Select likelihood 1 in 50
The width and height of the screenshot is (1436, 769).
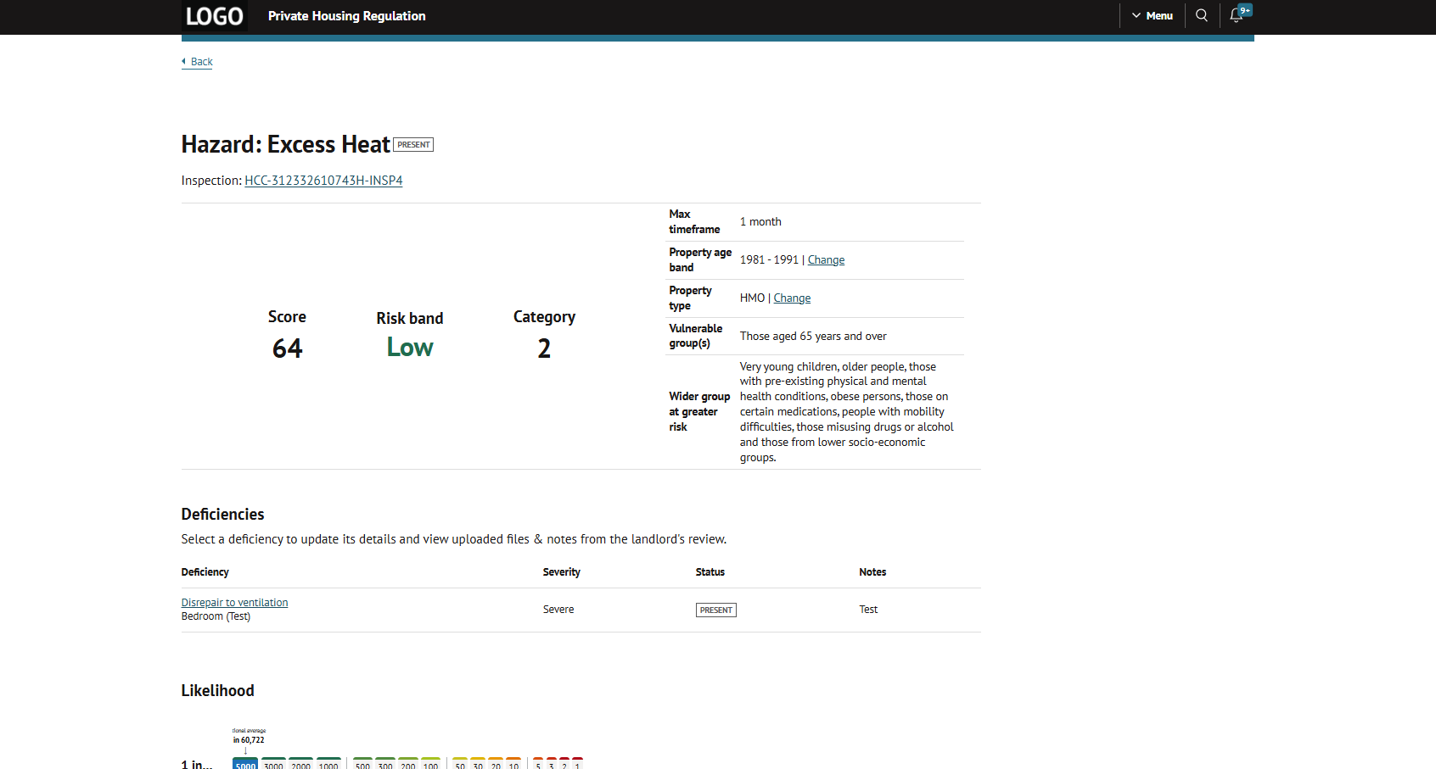tap(460, 764)
